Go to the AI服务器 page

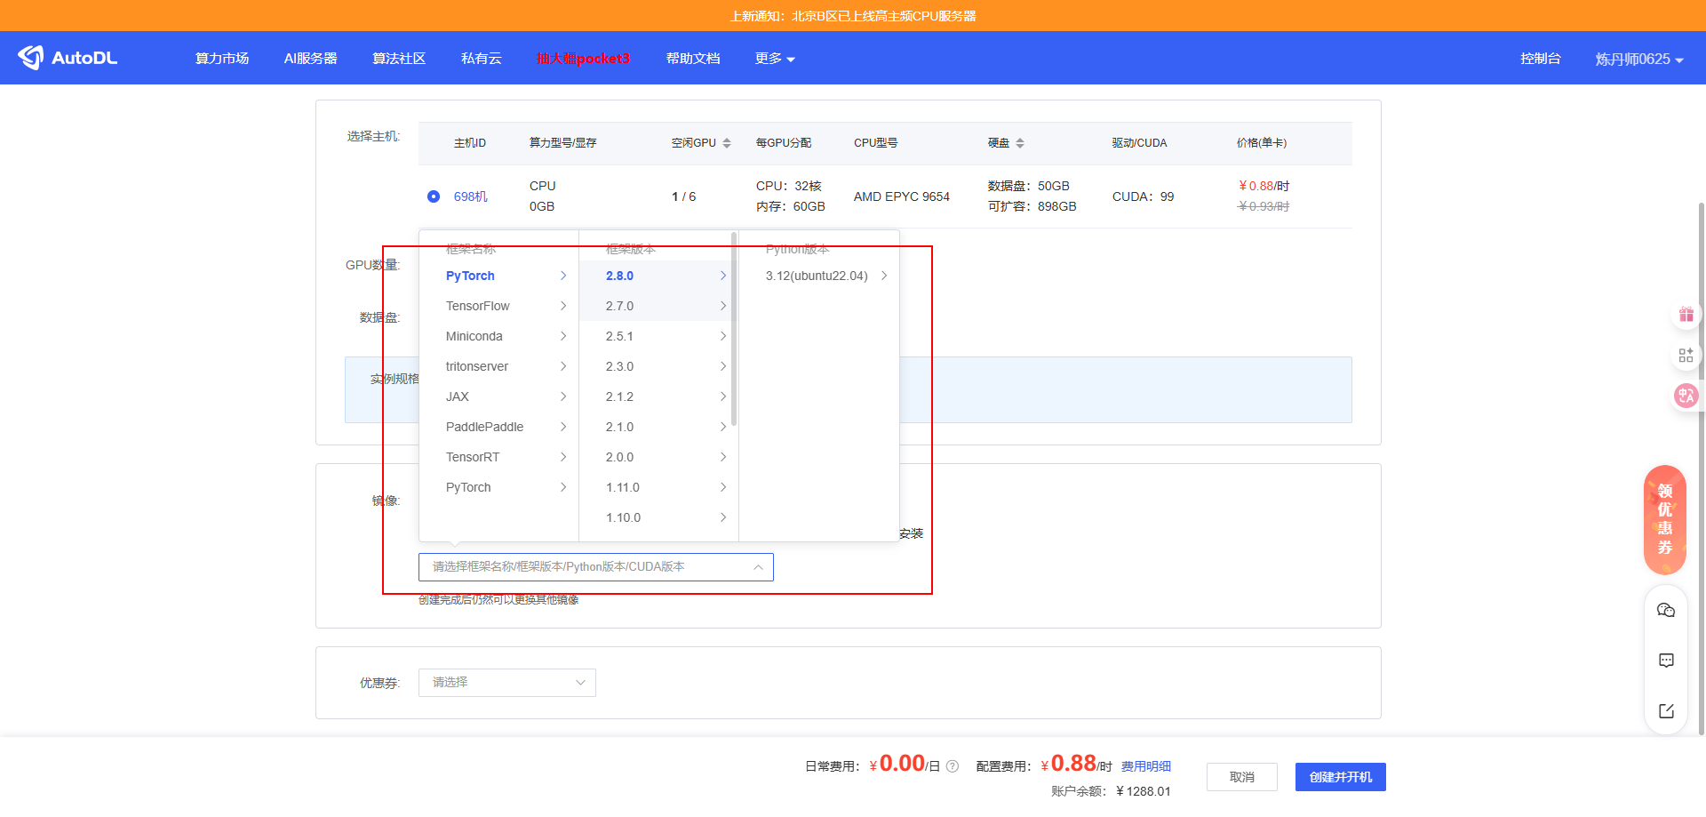click(x=310, y=58)
